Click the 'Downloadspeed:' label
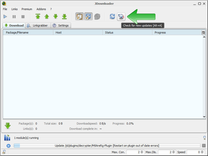The width and height of the screenshot is (208, 156). [87, 123]
